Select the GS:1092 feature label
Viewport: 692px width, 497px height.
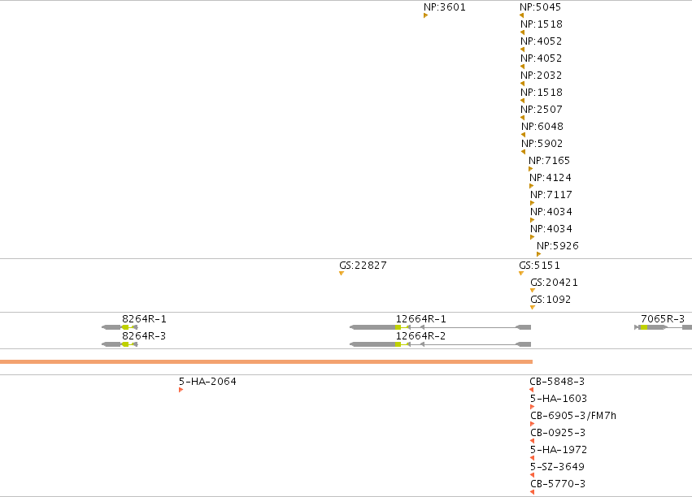click(551, 300)
